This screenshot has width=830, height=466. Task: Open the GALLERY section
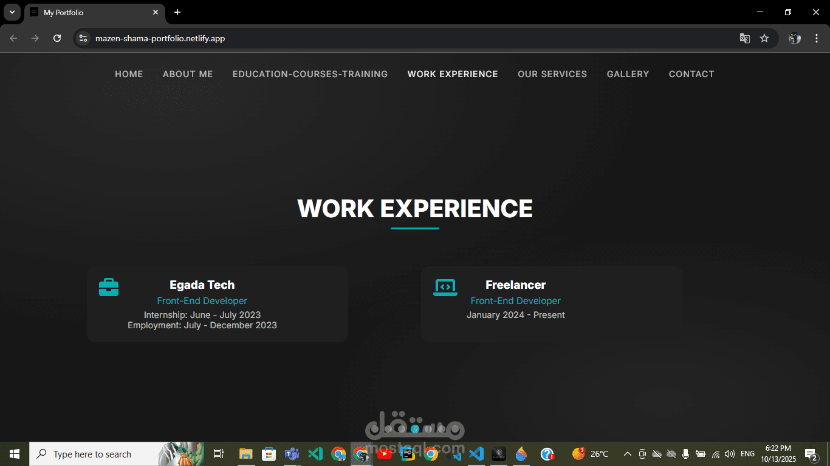tap(628, 74)
